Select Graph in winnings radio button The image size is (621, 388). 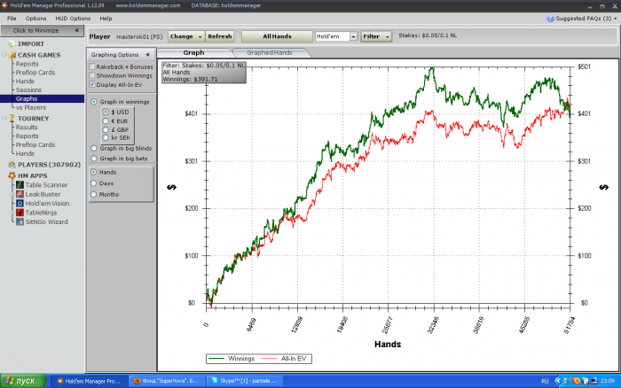coord(94,102)
